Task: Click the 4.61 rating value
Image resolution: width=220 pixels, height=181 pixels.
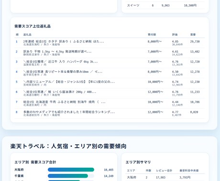Action: (x=175, y=51)
